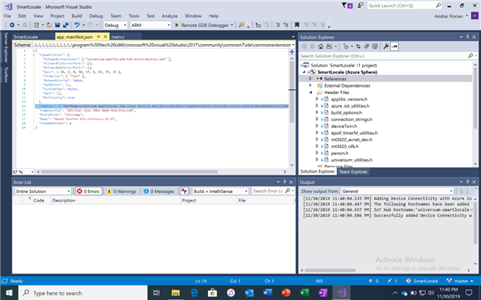Click the New Project toolbar icon
481x300 pixels.
(x=36, y=25)
